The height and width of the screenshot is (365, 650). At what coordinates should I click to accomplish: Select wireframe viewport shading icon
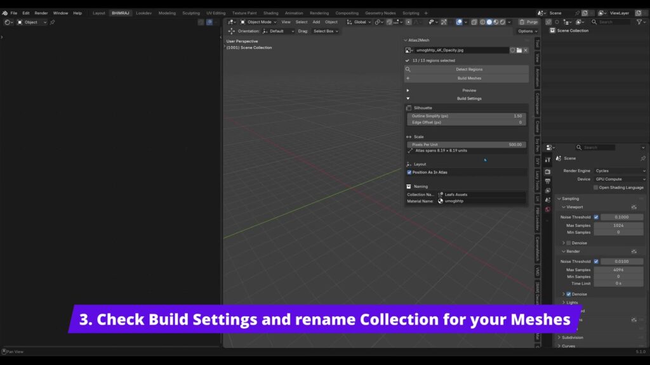tap(482, 22)
